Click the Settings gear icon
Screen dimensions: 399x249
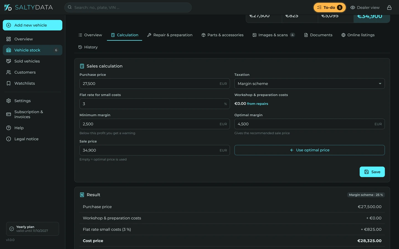pos(9,101)
